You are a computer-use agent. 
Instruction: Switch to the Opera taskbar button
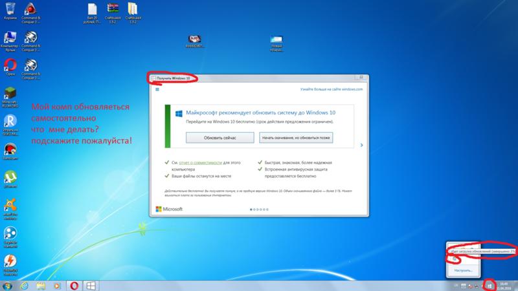74,286
